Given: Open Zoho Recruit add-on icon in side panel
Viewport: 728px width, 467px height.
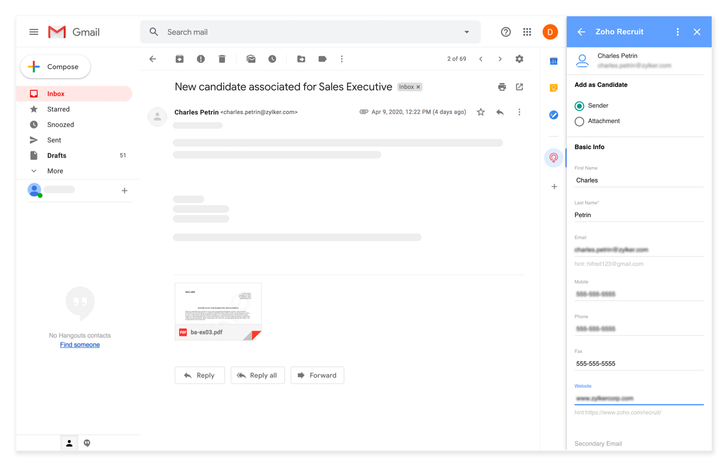Looking at the screenshot, I should pyautogui.click(x=554, y=158).
